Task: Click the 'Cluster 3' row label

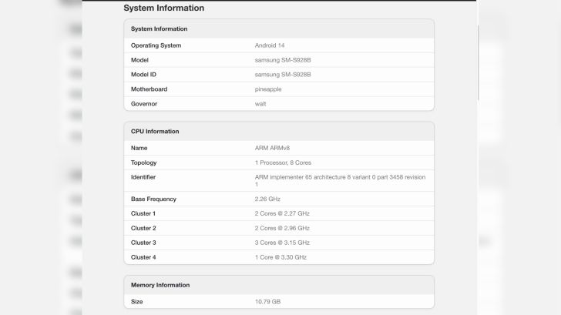Action: tap(143, 243)
